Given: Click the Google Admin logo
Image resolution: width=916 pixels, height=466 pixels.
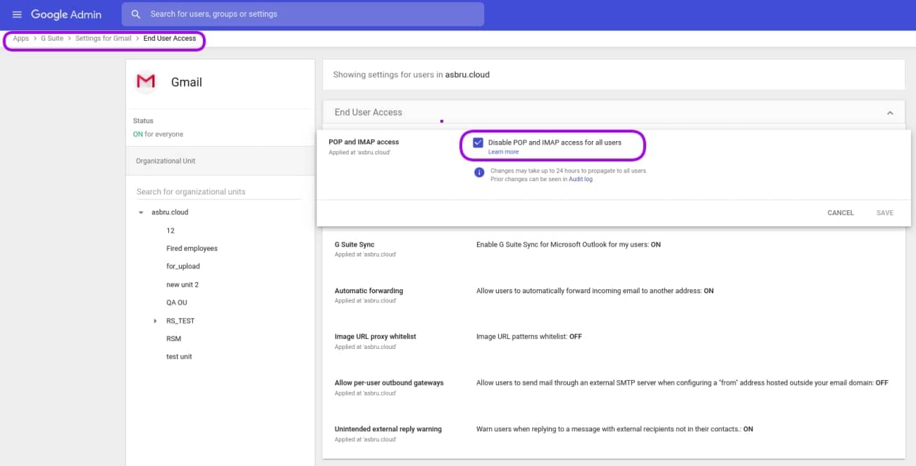Looking at the screenshot, I should point(67,14).
